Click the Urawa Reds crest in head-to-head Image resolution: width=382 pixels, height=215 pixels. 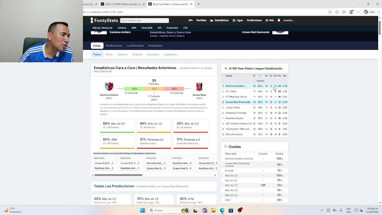199,87
